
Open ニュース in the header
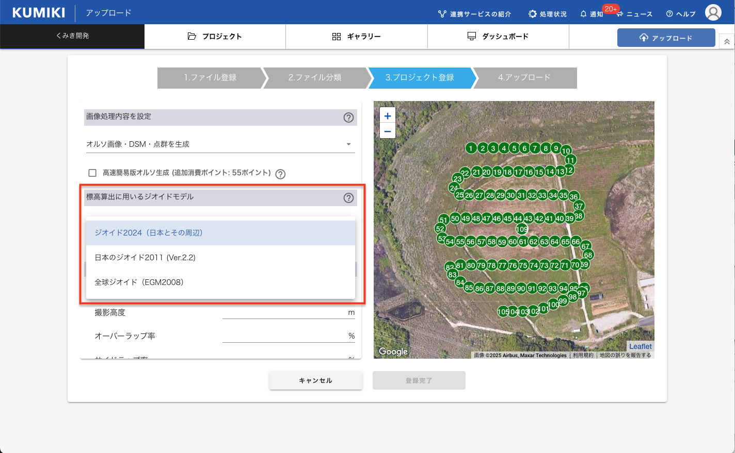tap(635, 14)
